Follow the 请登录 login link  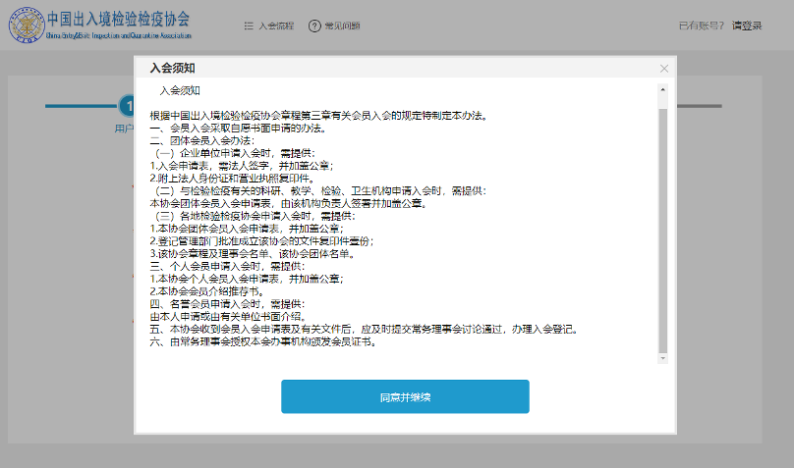747,26
